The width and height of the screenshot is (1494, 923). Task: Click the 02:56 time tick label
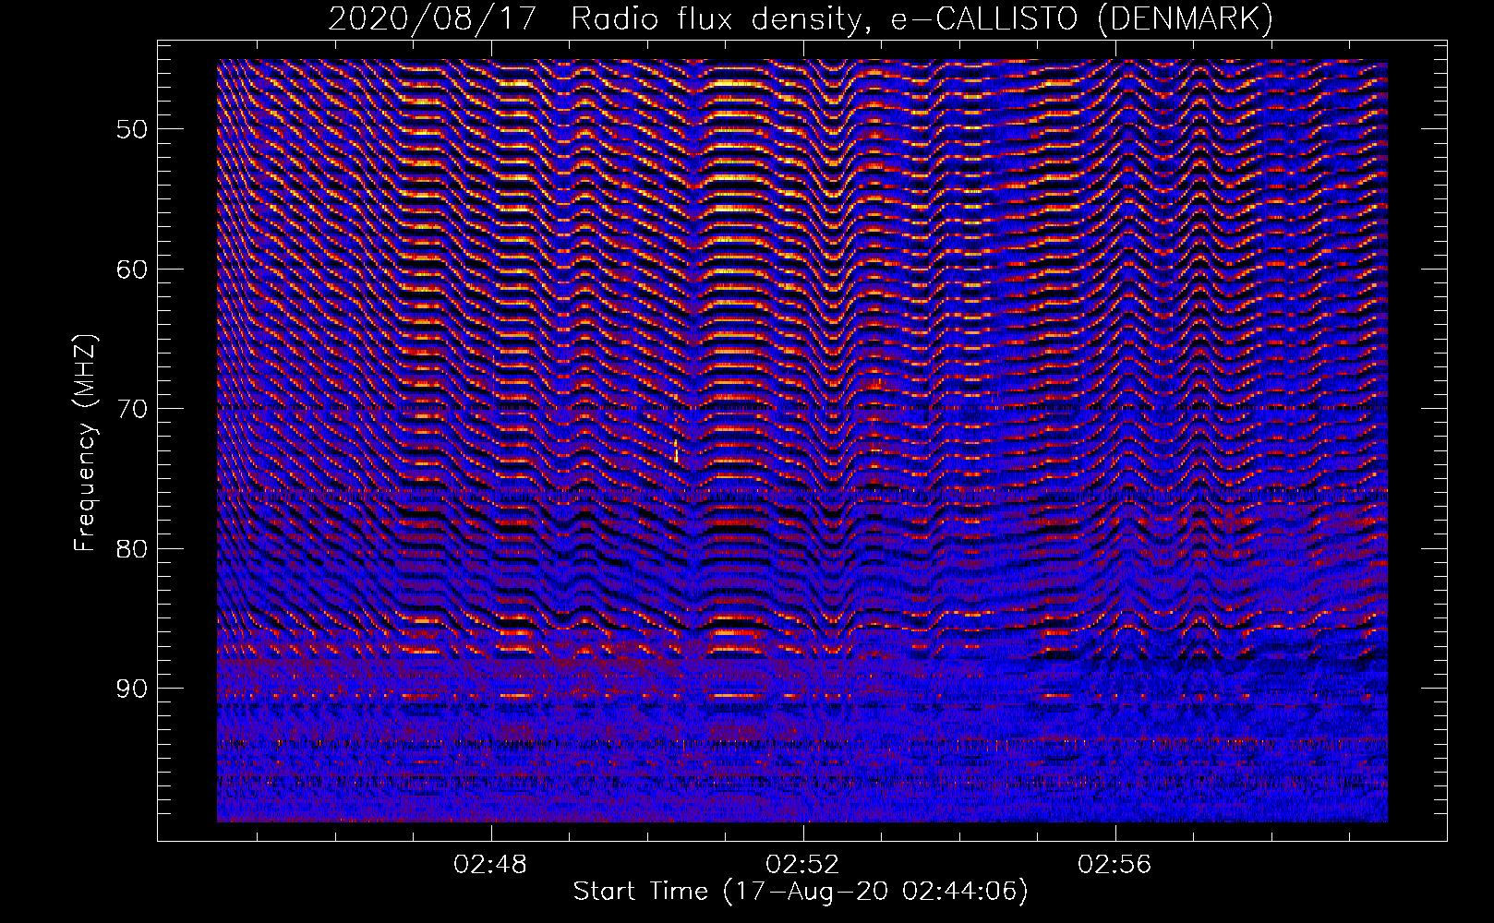pyautogui.click(x=1114, y=865)
